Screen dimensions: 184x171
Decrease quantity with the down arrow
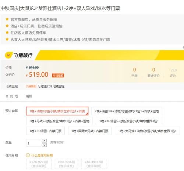pyautogui.click(x=44, y=145)
